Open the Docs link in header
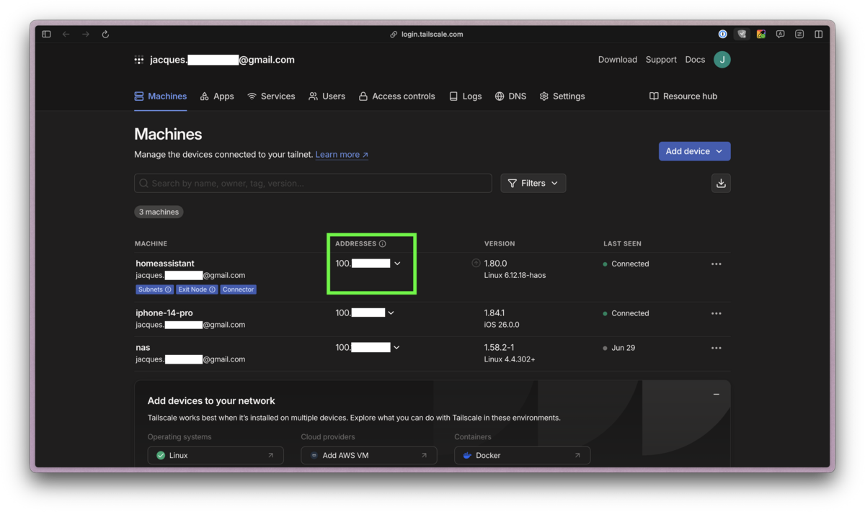The image size is (865, 512). 695,60
